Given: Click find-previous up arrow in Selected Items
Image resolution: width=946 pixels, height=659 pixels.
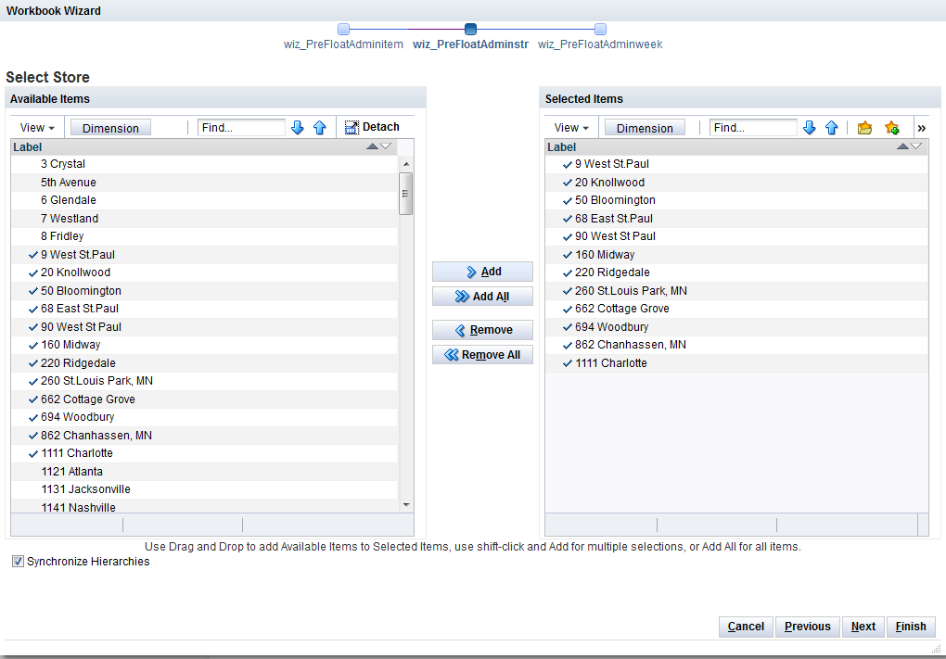Looking at the screenshot, I should (832, 127).
